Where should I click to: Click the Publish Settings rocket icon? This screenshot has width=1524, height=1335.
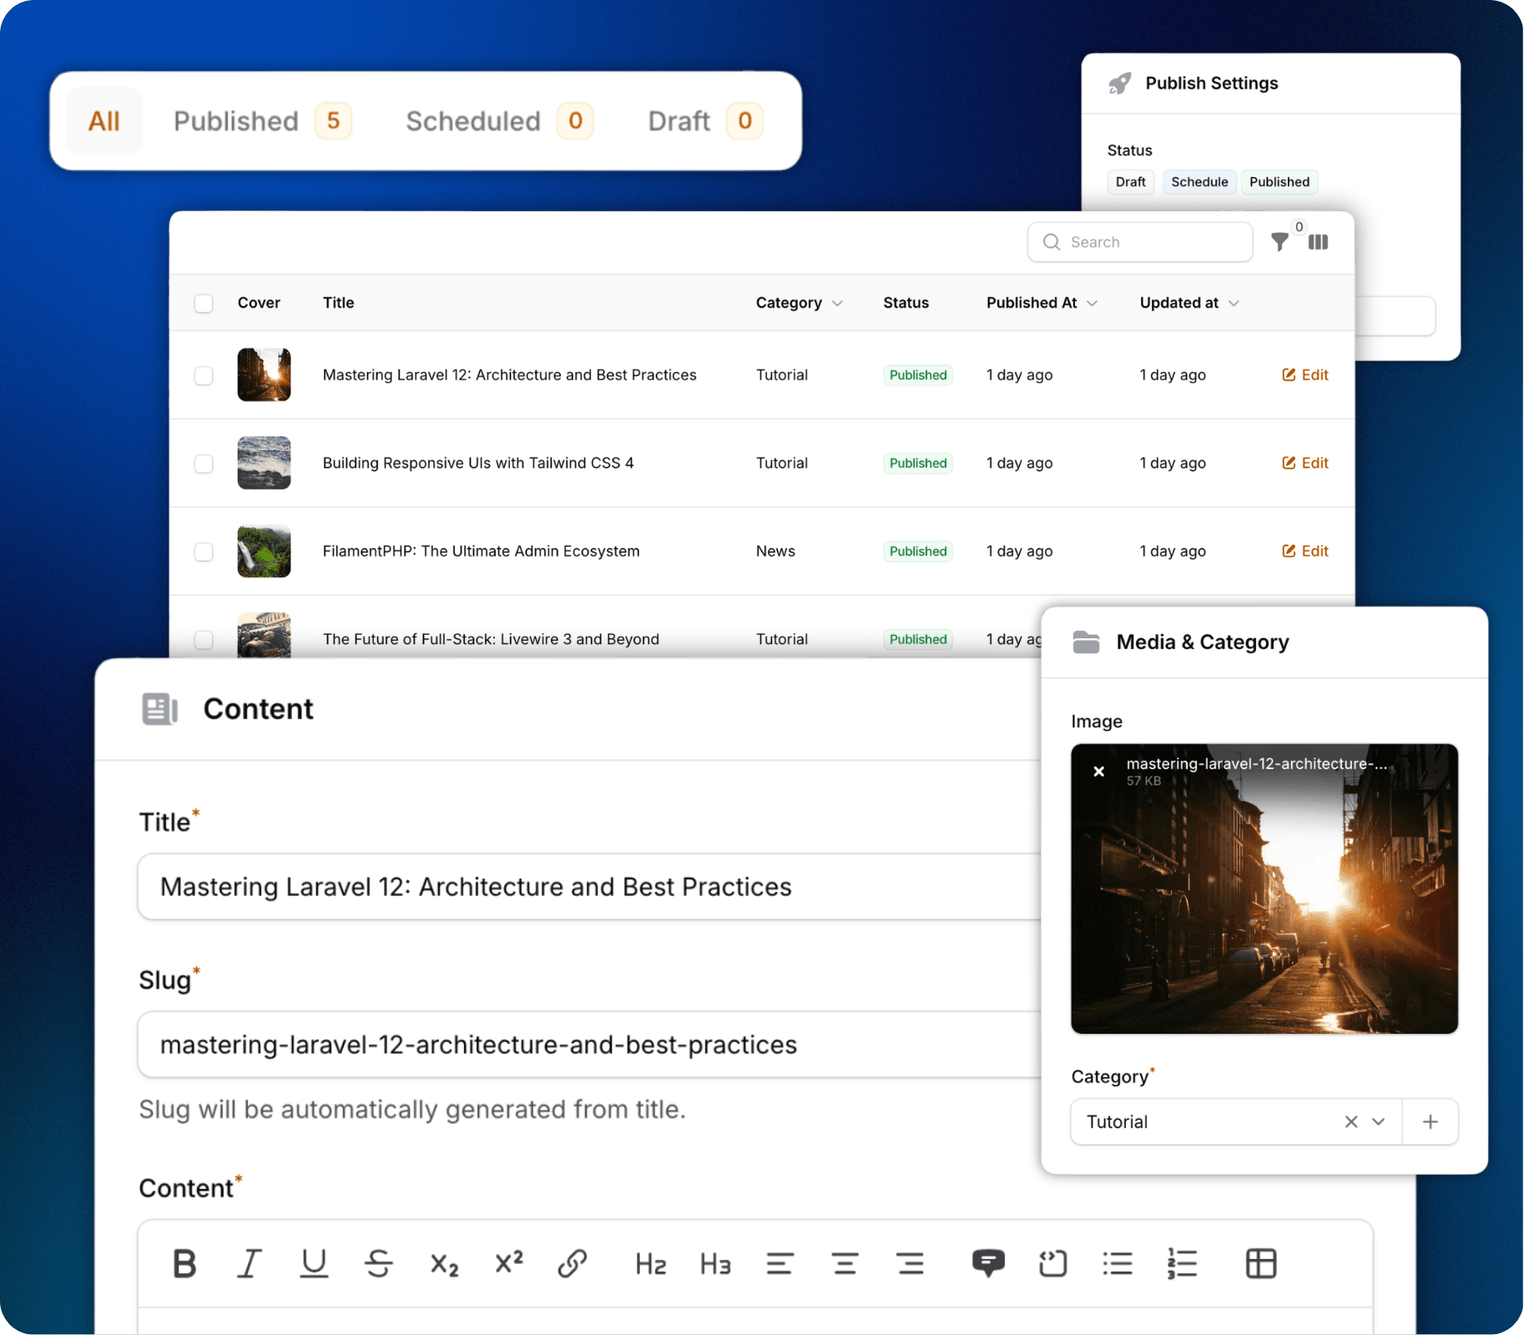1119,83
